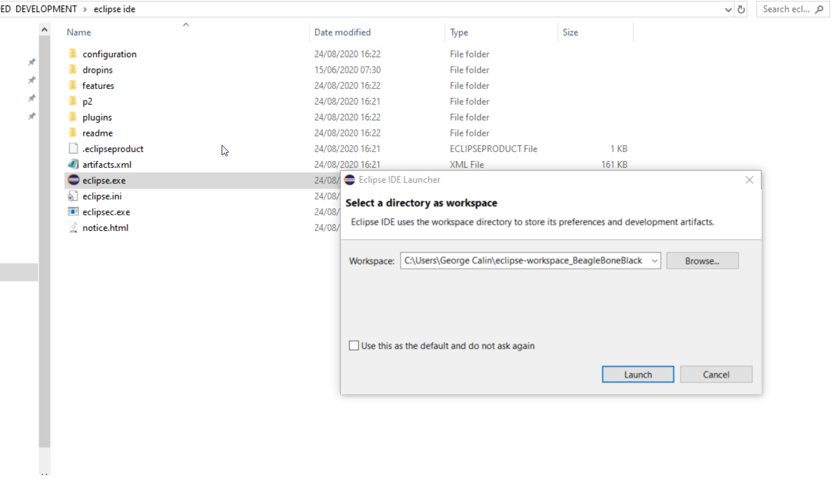
Task: Click the second quick access pin icon
Action: click(x=32, y=80)
